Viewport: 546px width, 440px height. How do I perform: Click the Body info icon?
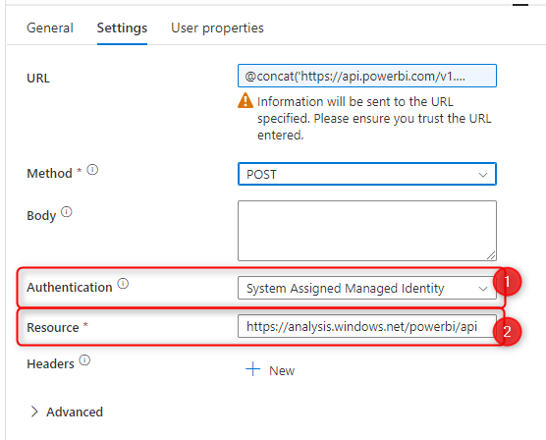(x=67, y=212)
